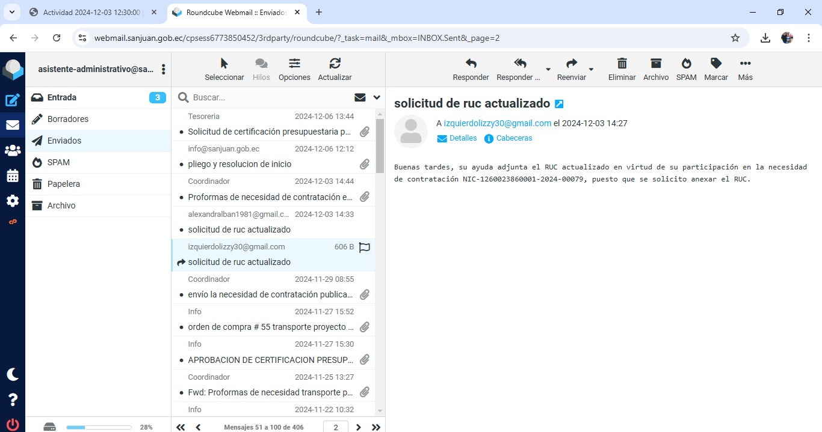
Task: Archive message with Archivo toolbar icon
Action: coord(655,64)
